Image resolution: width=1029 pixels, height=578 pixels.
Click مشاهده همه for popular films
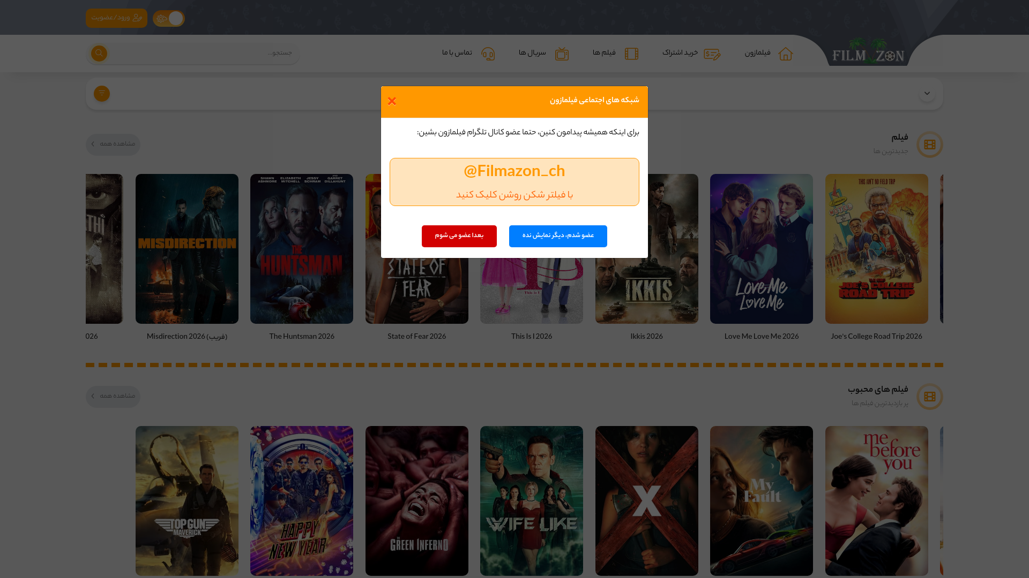click(x=113, y=397)
